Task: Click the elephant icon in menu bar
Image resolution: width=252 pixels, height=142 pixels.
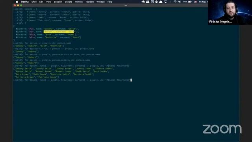Action: (143, 2)
